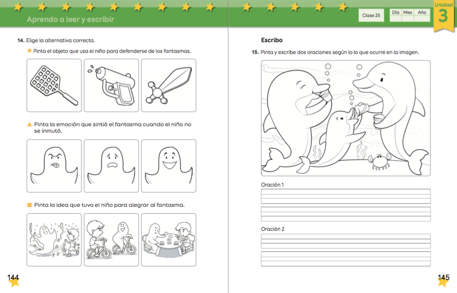Viewport: 457px width, 293px height.
Task: Click the happy smiling ghost
Action: coord(169,166)
